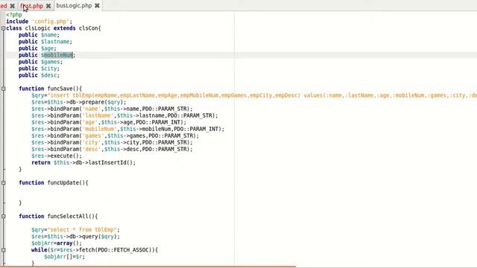The height and width of the screenshot is (268, 477).
Task: Click the insert tblEmp query string line
Action: click(254, 95)
